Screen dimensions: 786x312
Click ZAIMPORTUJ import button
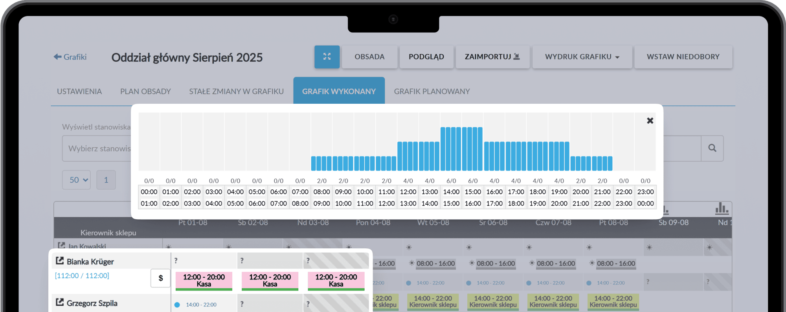pos(492,57)
